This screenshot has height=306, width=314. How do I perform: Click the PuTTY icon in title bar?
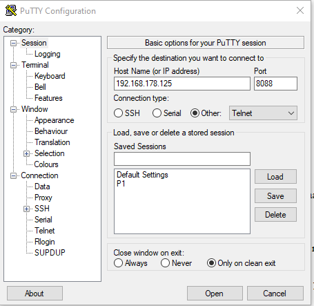11,10
